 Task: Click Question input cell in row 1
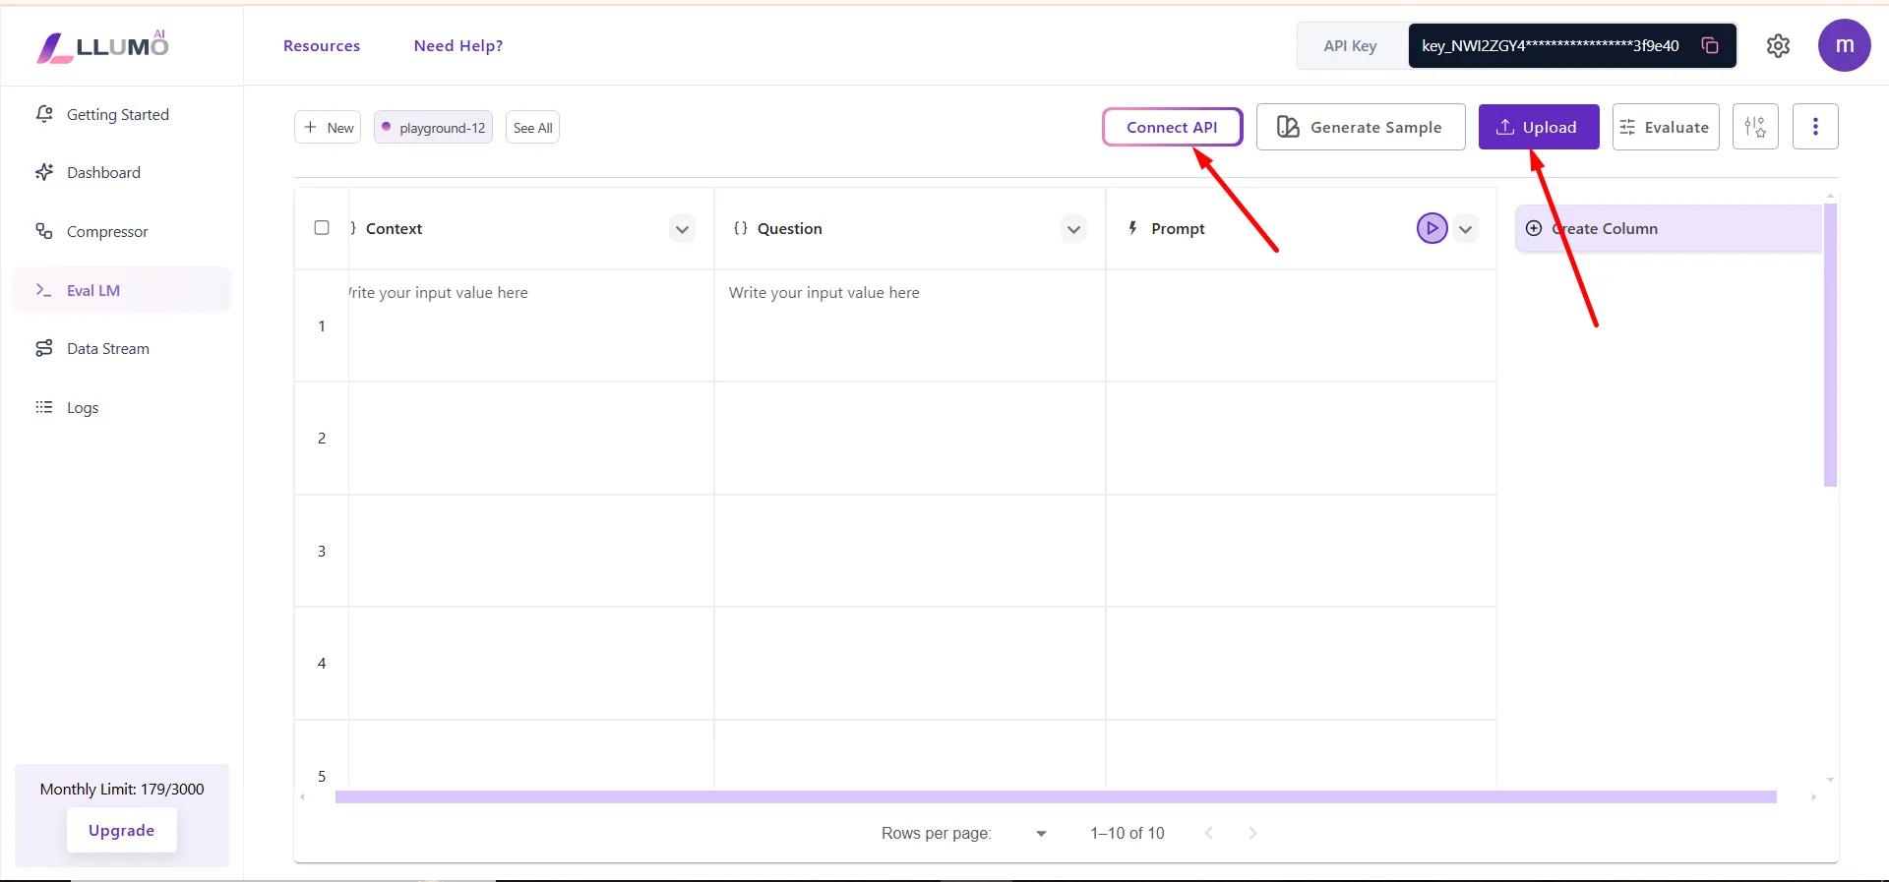[x=909, y=325]
